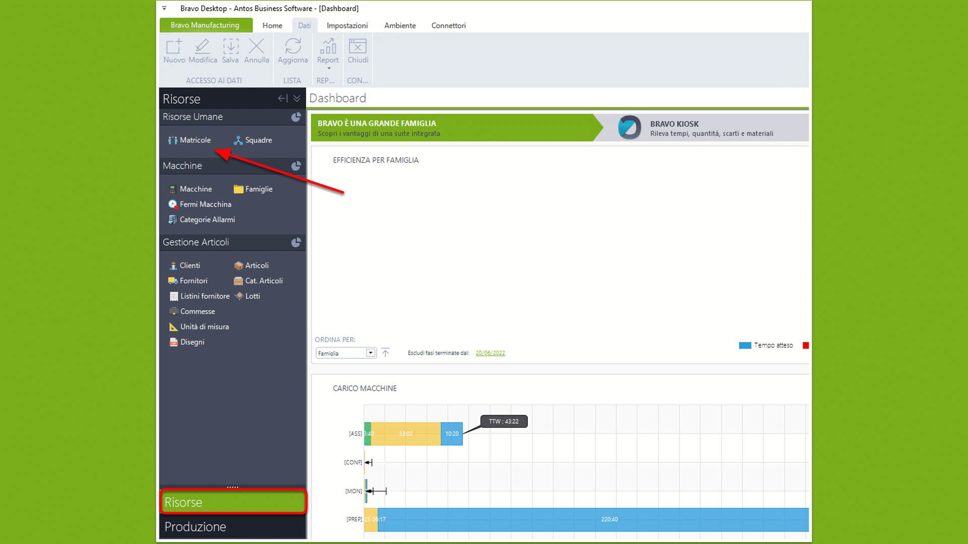This screenshot has width=968, height=544.
Task: Open Fermi Macchina
Action: pos(200,204)
